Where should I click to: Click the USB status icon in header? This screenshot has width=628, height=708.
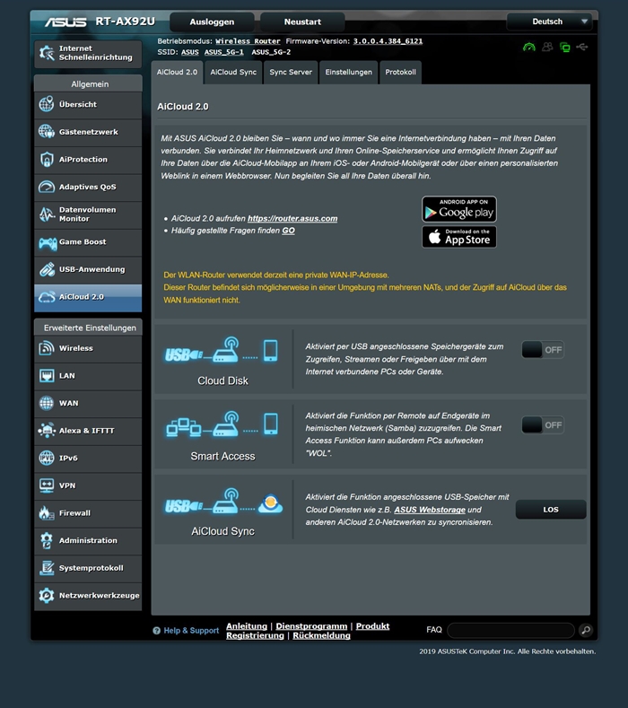[582, 47]
